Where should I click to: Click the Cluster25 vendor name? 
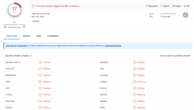point(104,75)
